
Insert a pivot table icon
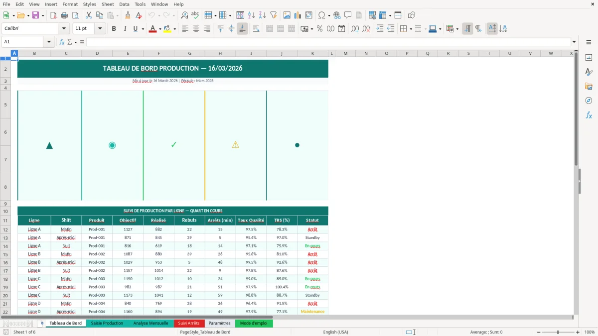309,15
